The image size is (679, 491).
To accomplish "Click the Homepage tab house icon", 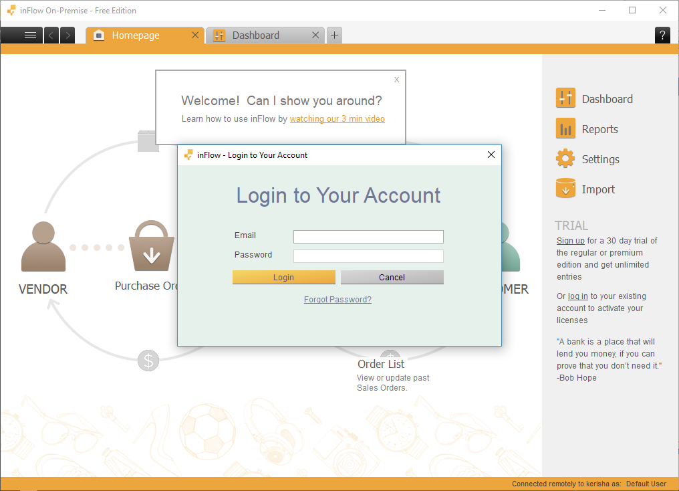I will coord(99,35).
